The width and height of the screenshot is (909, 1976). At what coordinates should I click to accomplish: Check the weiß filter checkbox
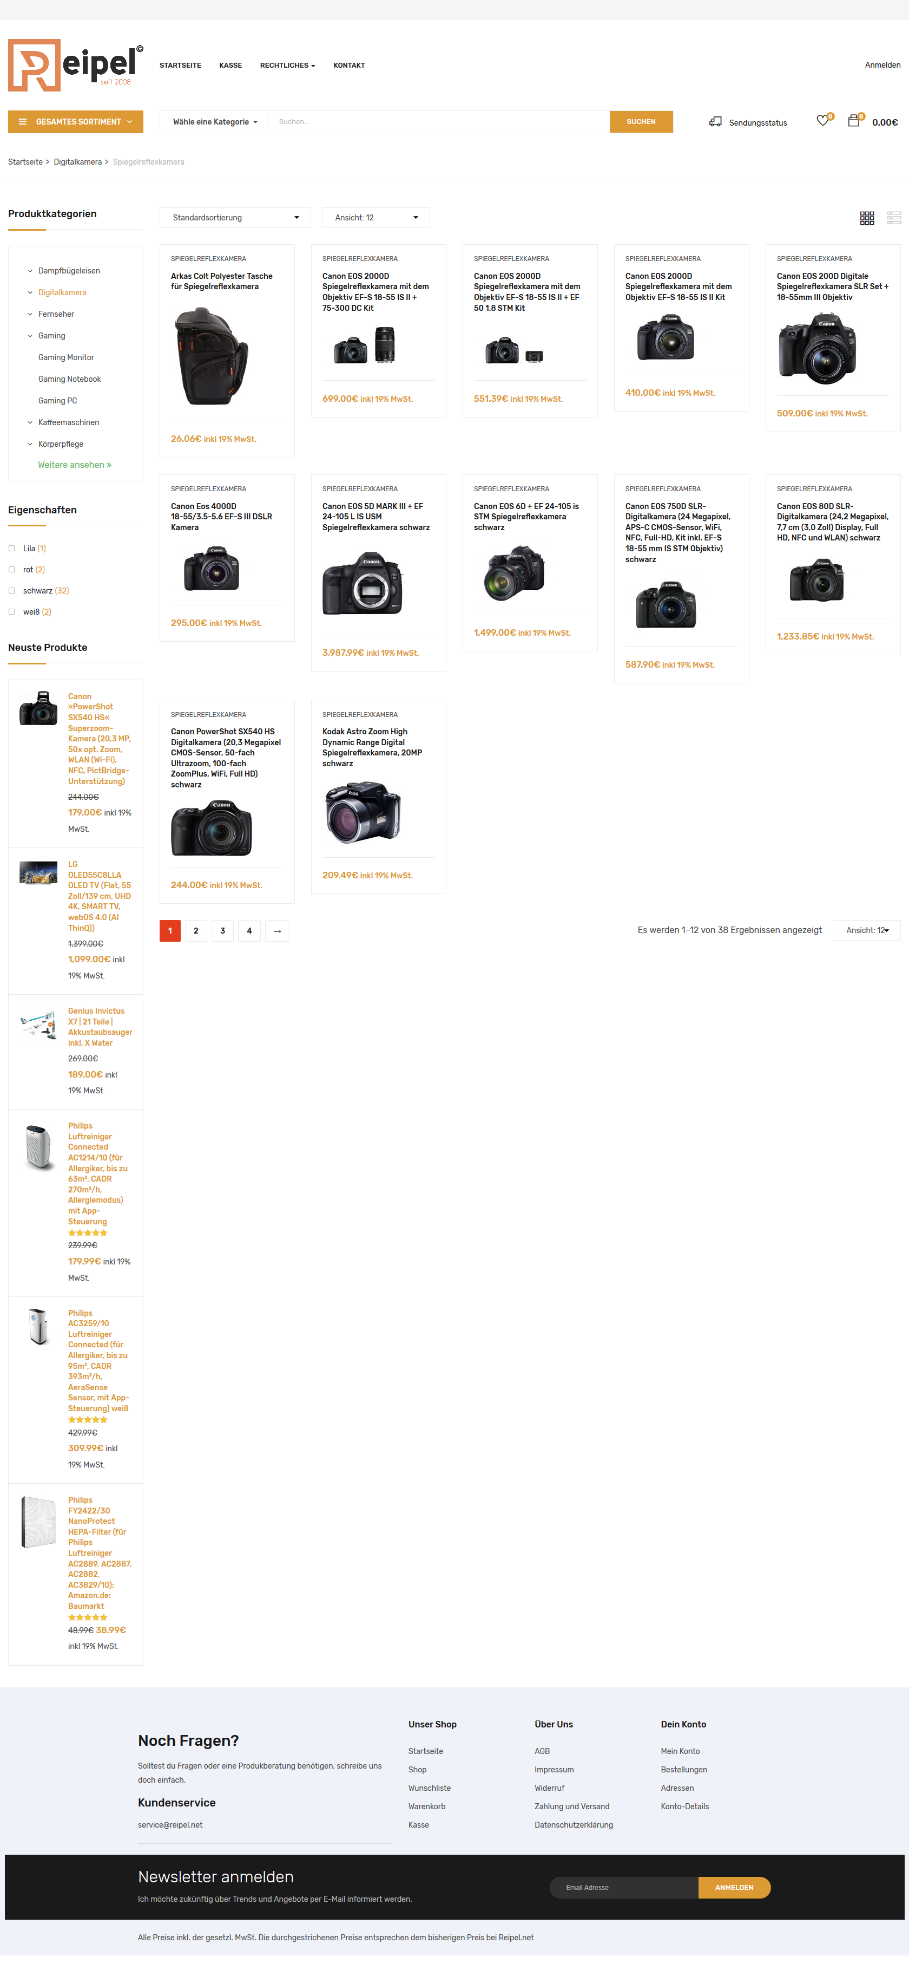point(11,612)
